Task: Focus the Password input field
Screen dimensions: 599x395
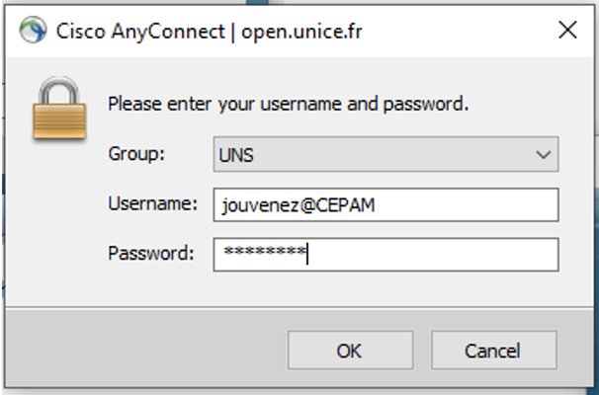Action: point(385,255)
